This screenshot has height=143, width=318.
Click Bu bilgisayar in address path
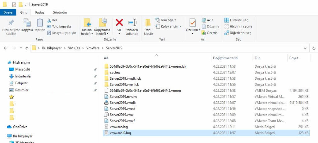tap(52, 48)
